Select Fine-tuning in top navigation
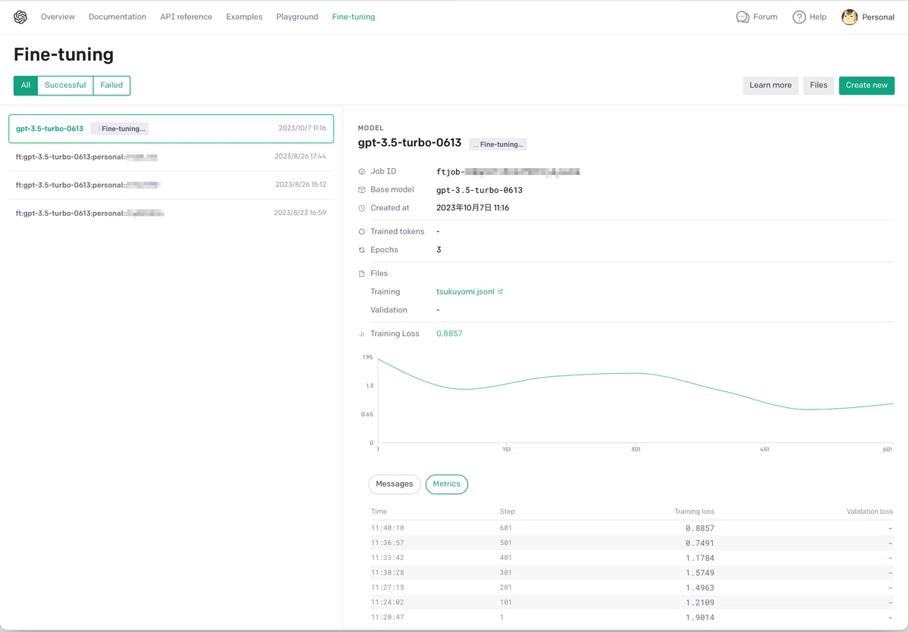 (x=354, y=17)
